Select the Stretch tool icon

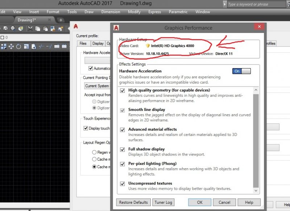pos(34,46)
